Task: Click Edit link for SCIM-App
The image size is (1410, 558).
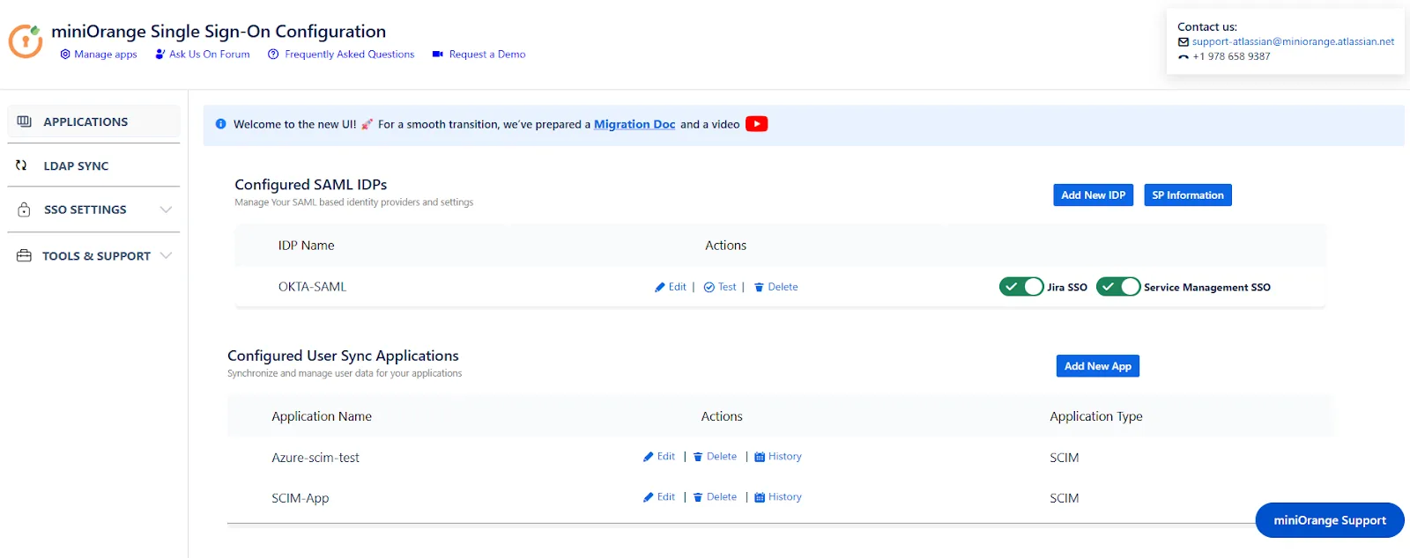Action: [x=666, y=496]
